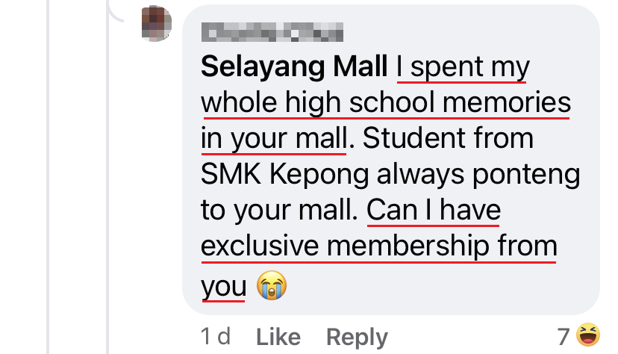Screen dimensions: 618x354
Task: Click the crying emoji in comment
Action: tap(272, 285)
